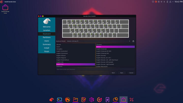Select English (Nigeria) layout
183x103 pixels.
[x=76, y=58]
